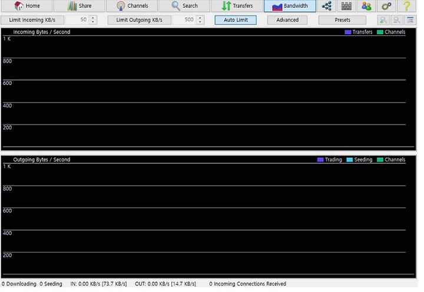Click the 'Outgoing Bytes / Second' graph title
Screen dimensions: 424x292
click(42, 160)
